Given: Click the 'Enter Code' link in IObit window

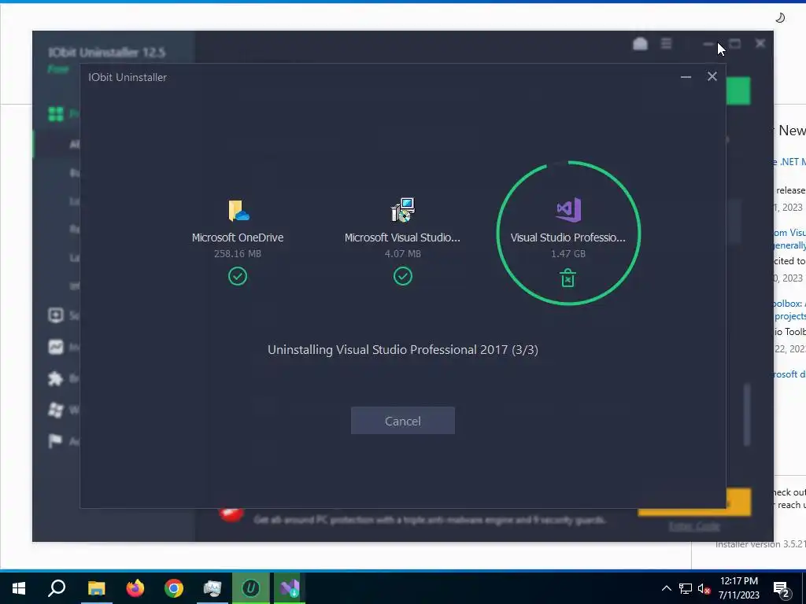Looking at the screenshot, I should (x=694, y=526).
